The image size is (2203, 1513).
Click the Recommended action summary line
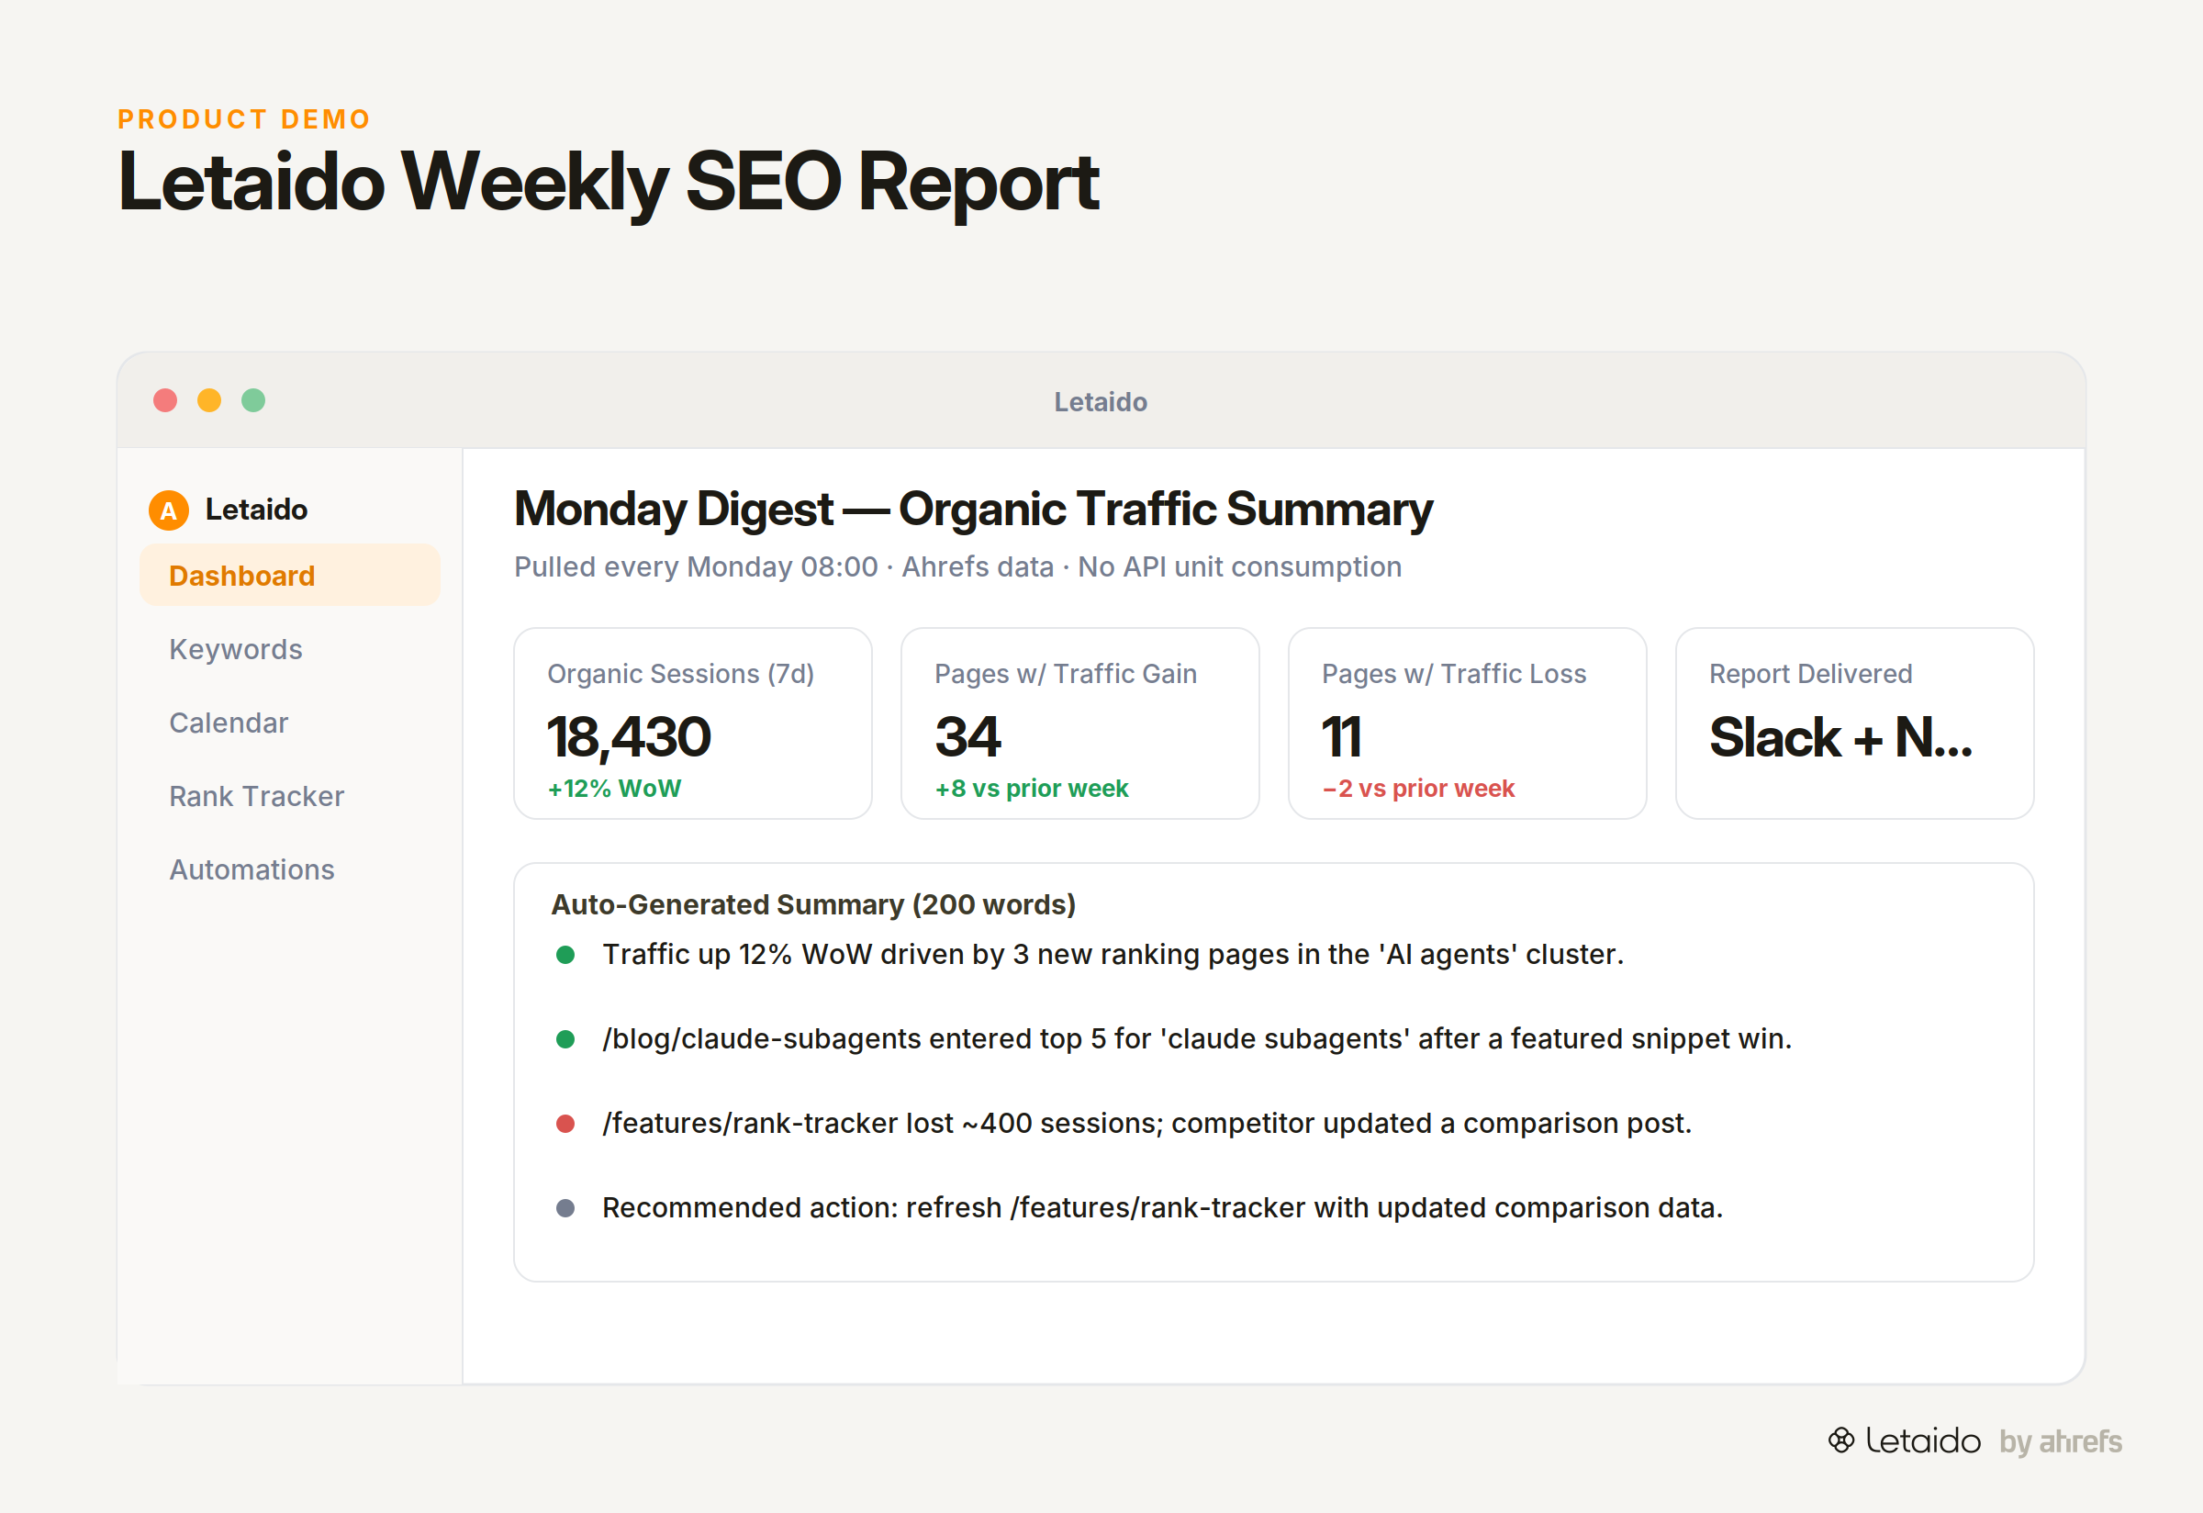[1162, 1208]
